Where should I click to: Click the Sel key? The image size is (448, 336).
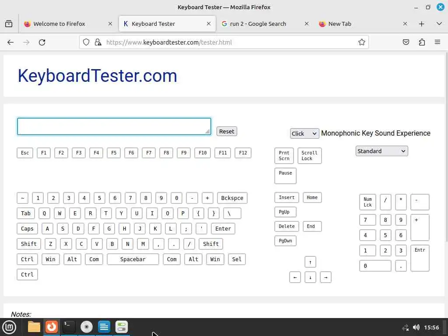(x=237, y=259)
